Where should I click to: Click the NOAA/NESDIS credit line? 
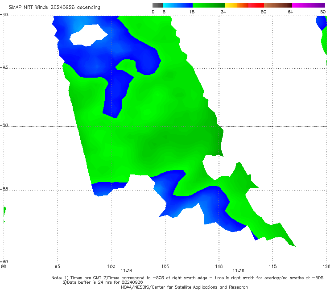[184, 287]
